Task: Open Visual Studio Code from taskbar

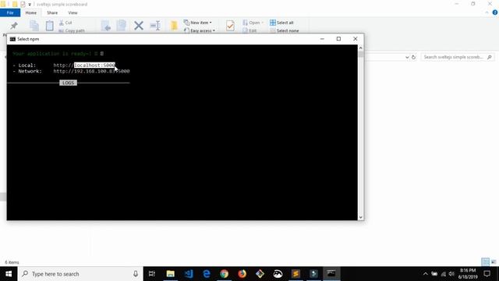Action: 189,274
